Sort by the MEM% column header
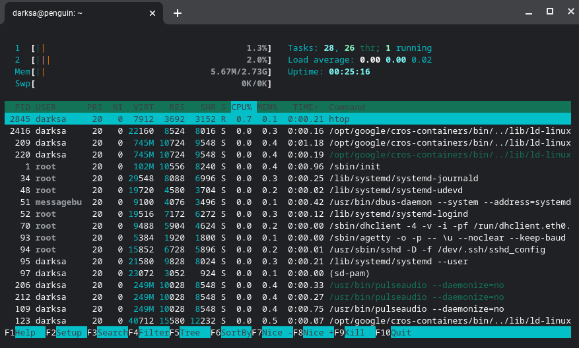This screenshot has height=348, width=579. (267, 107)
